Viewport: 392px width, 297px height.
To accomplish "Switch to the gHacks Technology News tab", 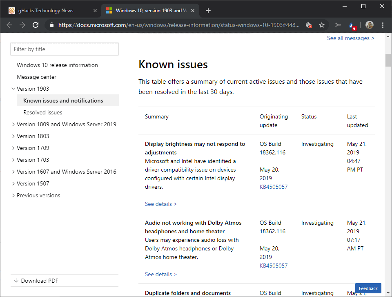I will (x=51, y=11).
